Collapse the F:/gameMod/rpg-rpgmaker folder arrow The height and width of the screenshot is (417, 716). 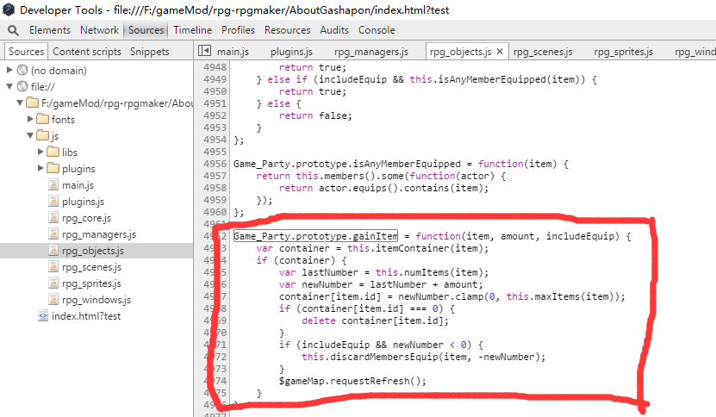click(x=20, y=103)
